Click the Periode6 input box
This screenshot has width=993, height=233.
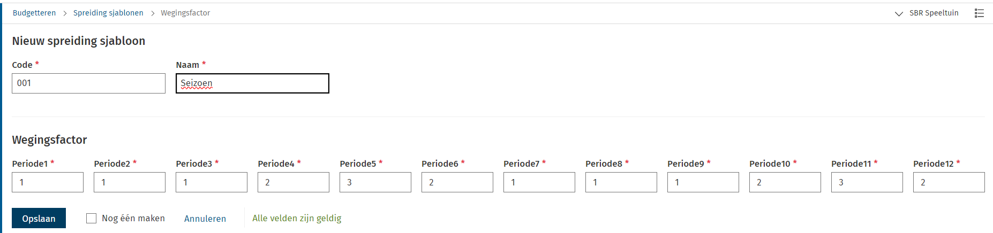(x=457, y=182)
